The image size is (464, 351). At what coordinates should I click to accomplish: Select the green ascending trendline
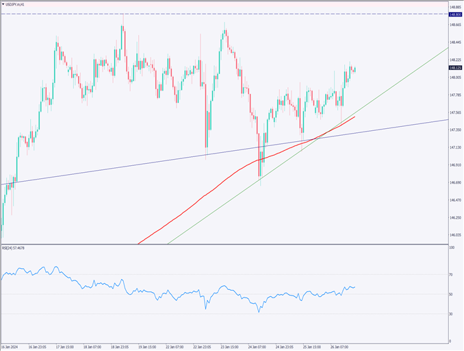pyautogui.click(x=411, y=73)
